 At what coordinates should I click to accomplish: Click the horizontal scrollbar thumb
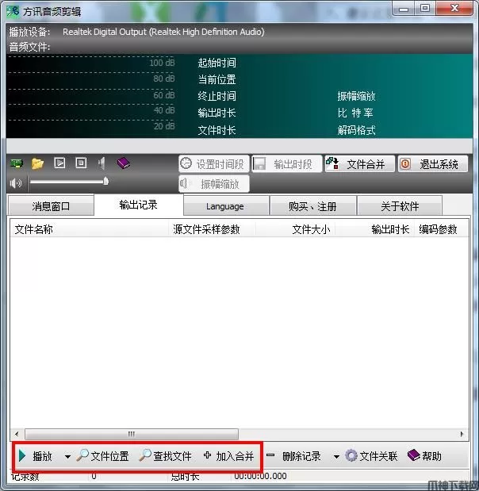(x=132, y=434)
